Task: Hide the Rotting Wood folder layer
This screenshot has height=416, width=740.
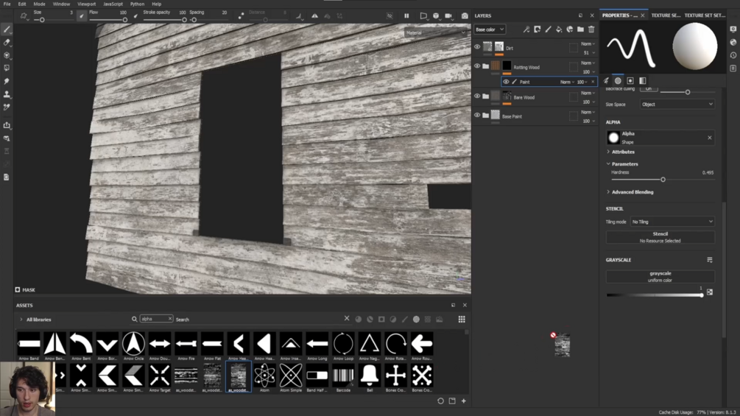Action: click(477, 66)
